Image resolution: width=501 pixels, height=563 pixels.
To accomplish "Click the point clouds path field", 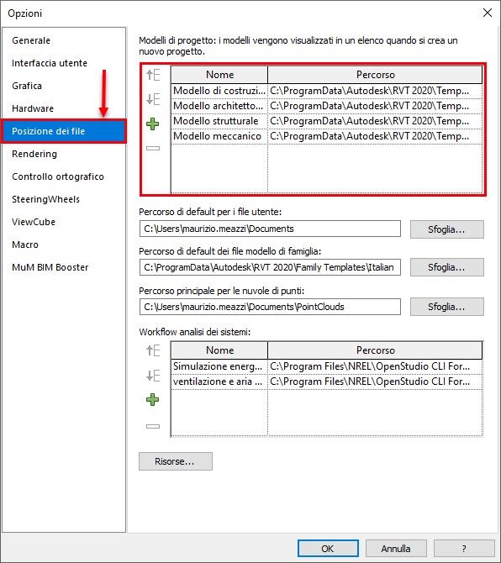I will 270,307.
